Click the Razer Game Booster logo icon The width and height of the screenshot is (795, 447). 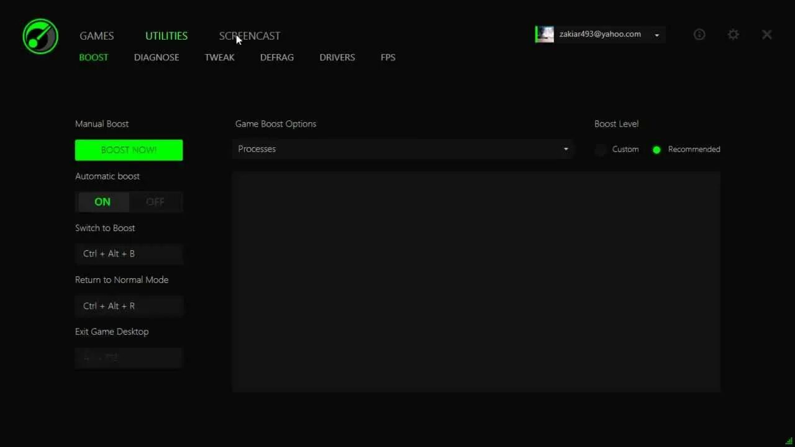pos(40,36)
